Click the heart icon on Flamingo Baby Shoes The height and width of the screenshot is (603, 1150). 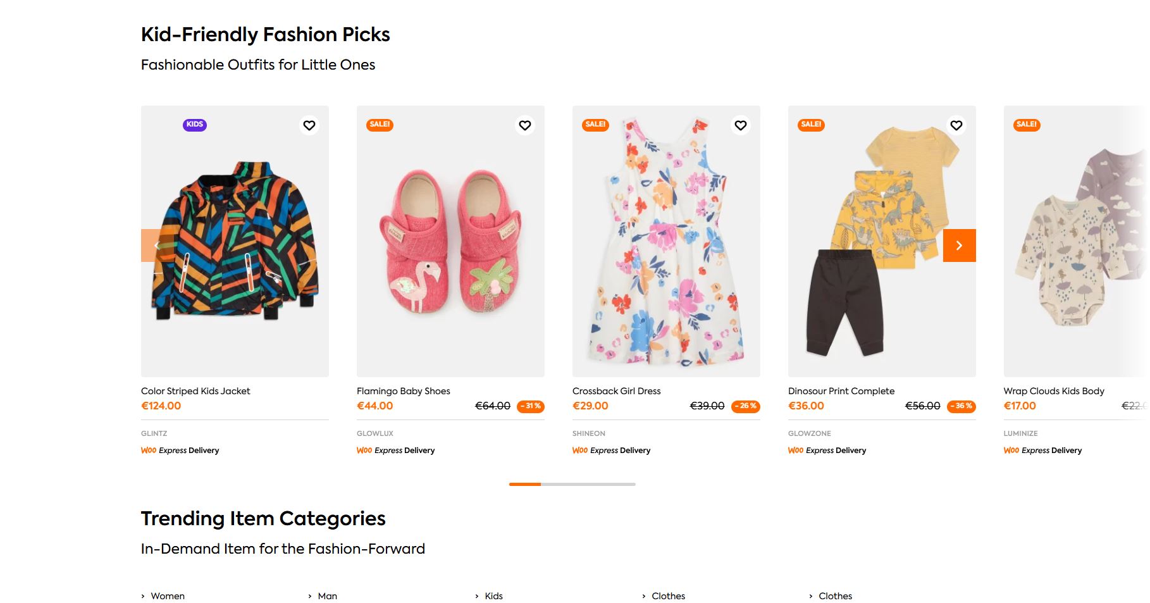[525, 125]
